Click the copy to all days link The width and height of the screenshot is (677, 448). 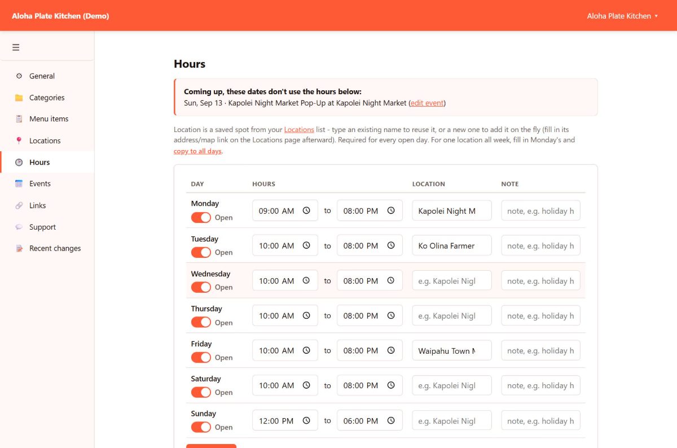(x=197, y=151)
